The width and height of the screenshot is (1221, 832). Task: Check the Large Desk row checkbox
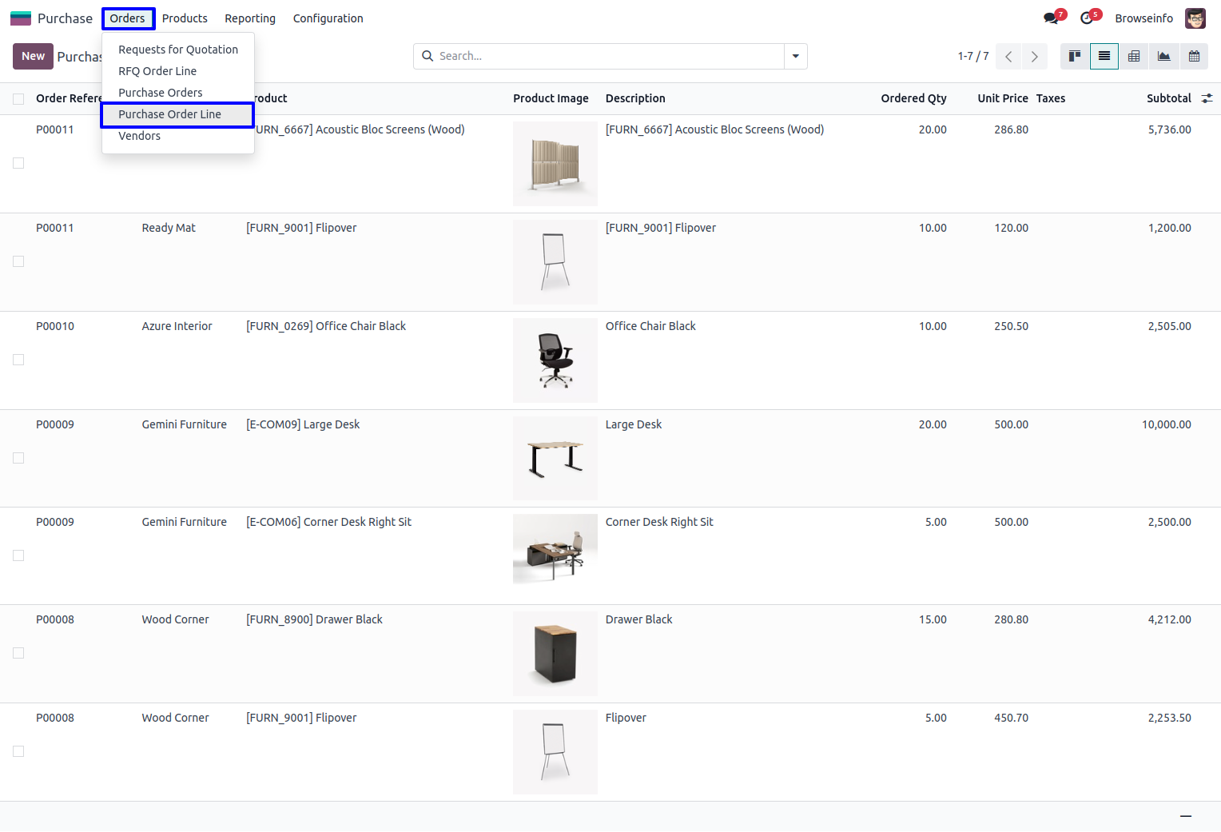coord(18,458)
